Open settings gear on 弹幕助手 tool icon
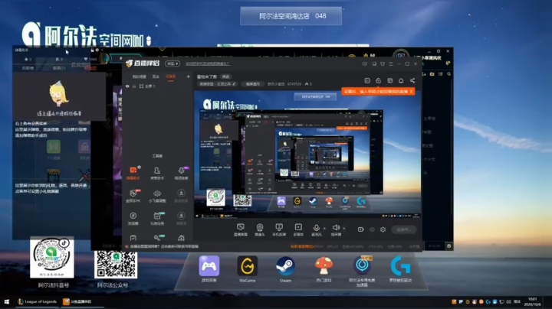 pyautogui.click(x=139, y=168)
